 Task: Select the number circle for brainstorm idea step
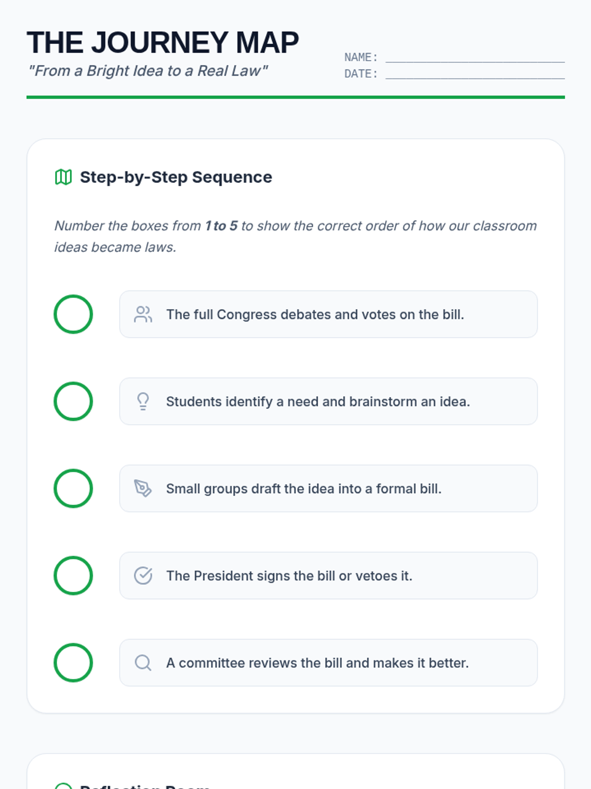coord(73,401)
